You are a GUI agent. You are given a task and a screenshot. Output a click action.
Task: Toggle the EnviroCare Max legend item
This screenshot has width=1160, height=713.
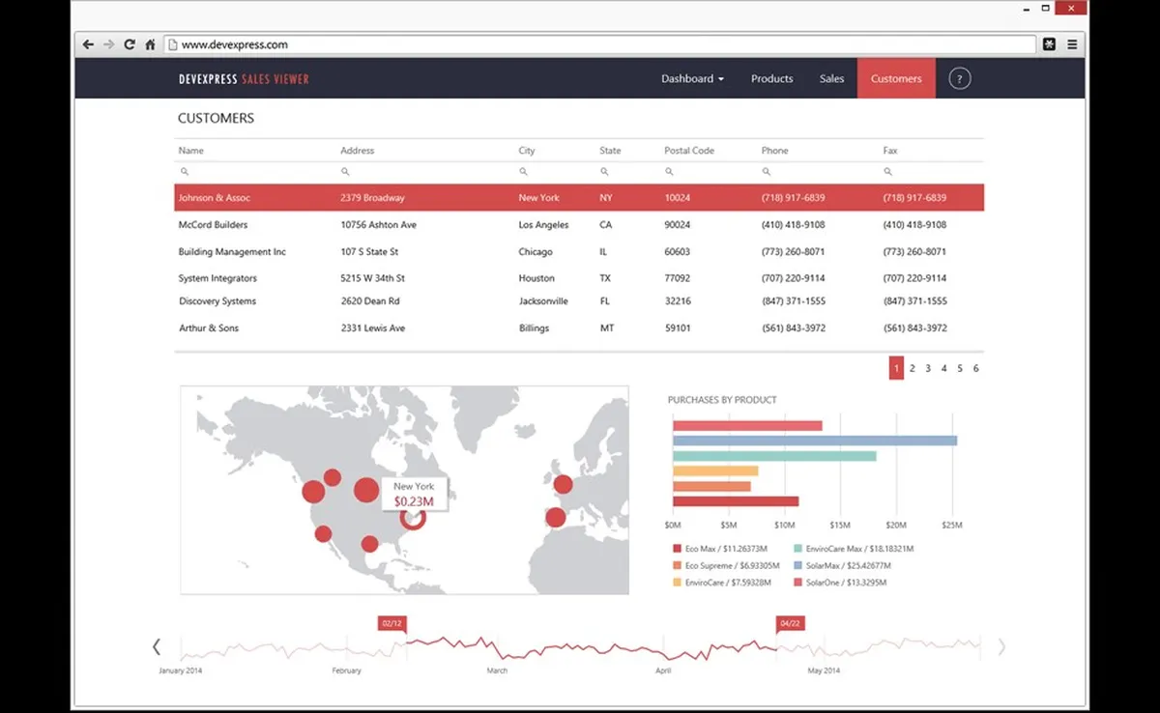pos(846,549)
